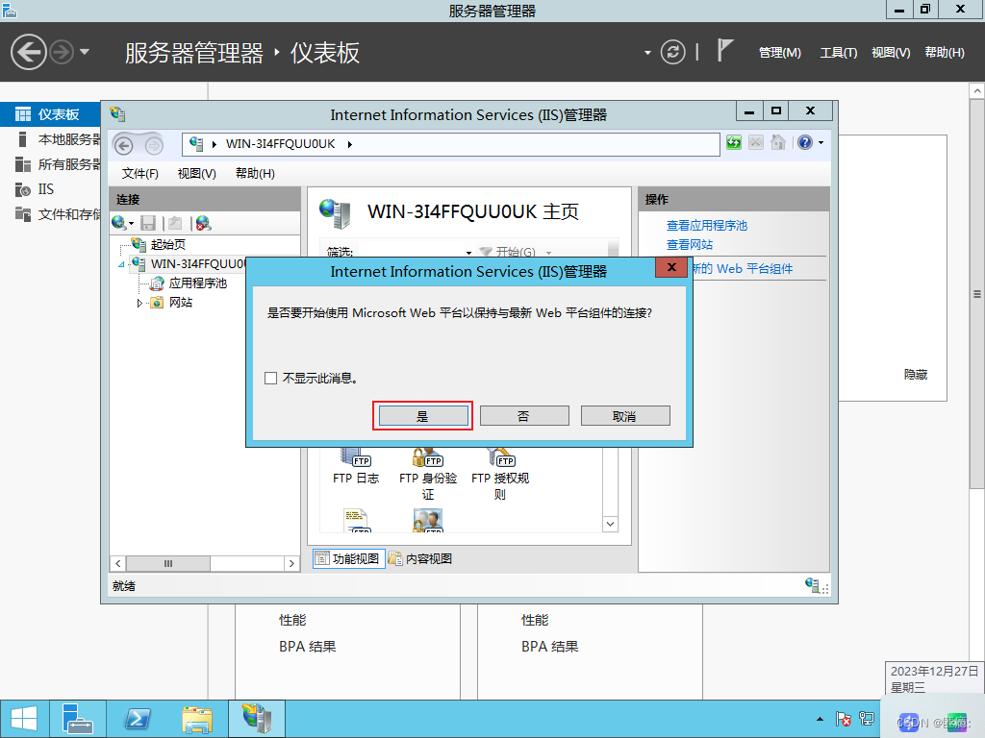Click the help question mark icon
This screenshot has height=738, width=985.
coord(805,142)
